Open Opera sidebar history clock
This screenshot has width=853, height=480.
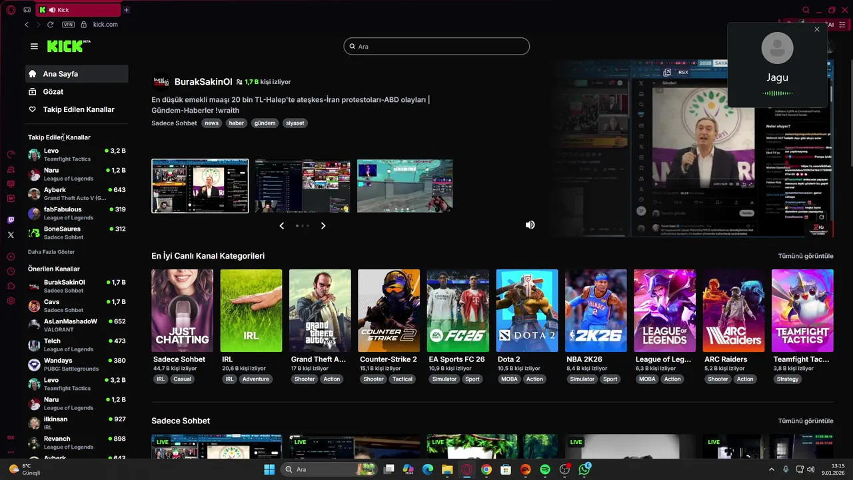tap(11, 271)
